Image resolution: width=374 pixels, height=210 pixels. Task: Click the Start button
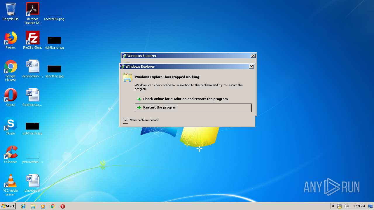click(8, 206)
